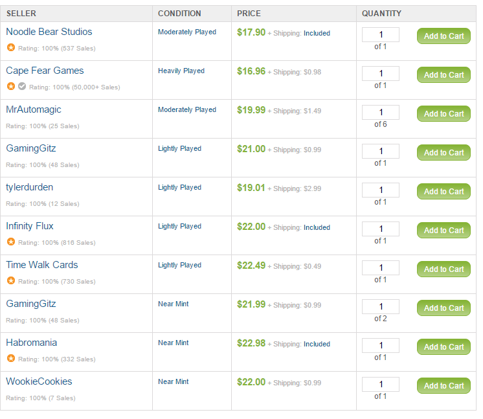Visit the MrAutomagic seller profile
This screenshot has height=419, width=483.
34,109
